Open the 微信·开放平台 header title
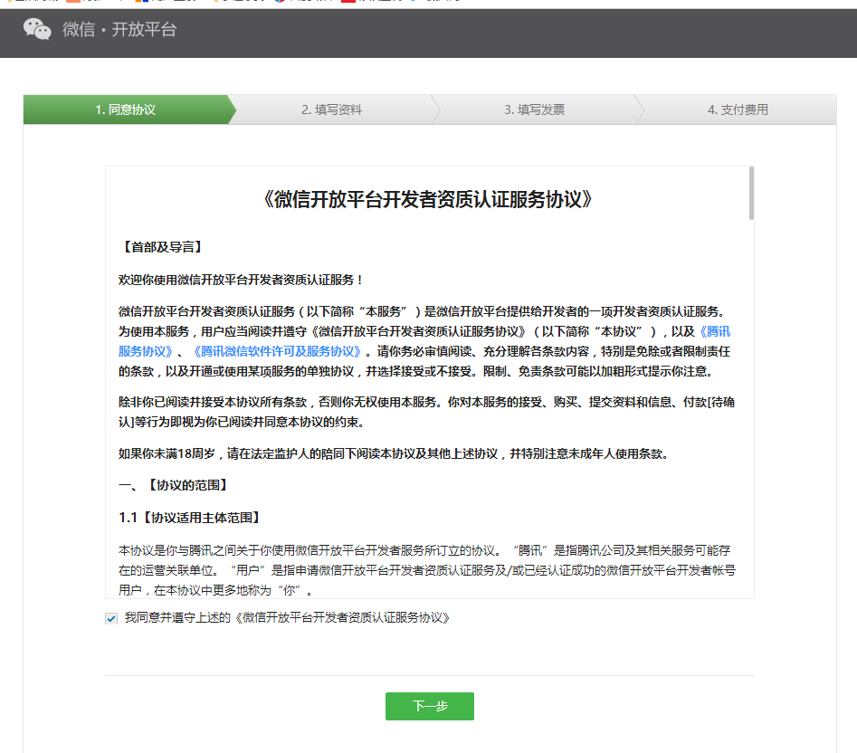 point(119,29)
